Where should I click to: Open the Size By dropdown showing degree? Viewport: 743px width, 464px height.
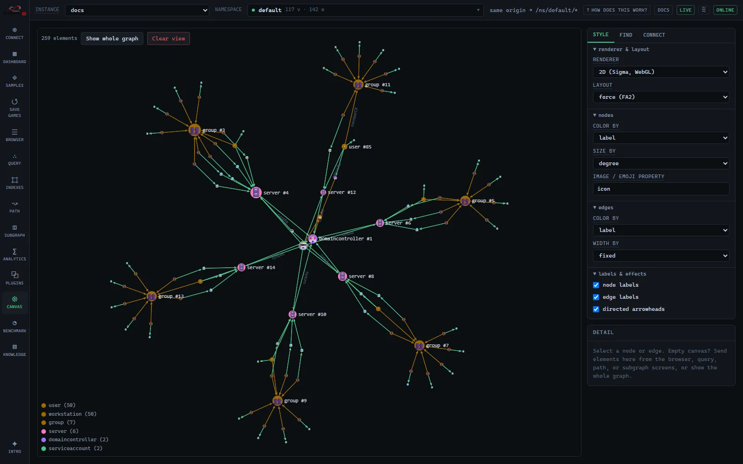pos(661,163)
